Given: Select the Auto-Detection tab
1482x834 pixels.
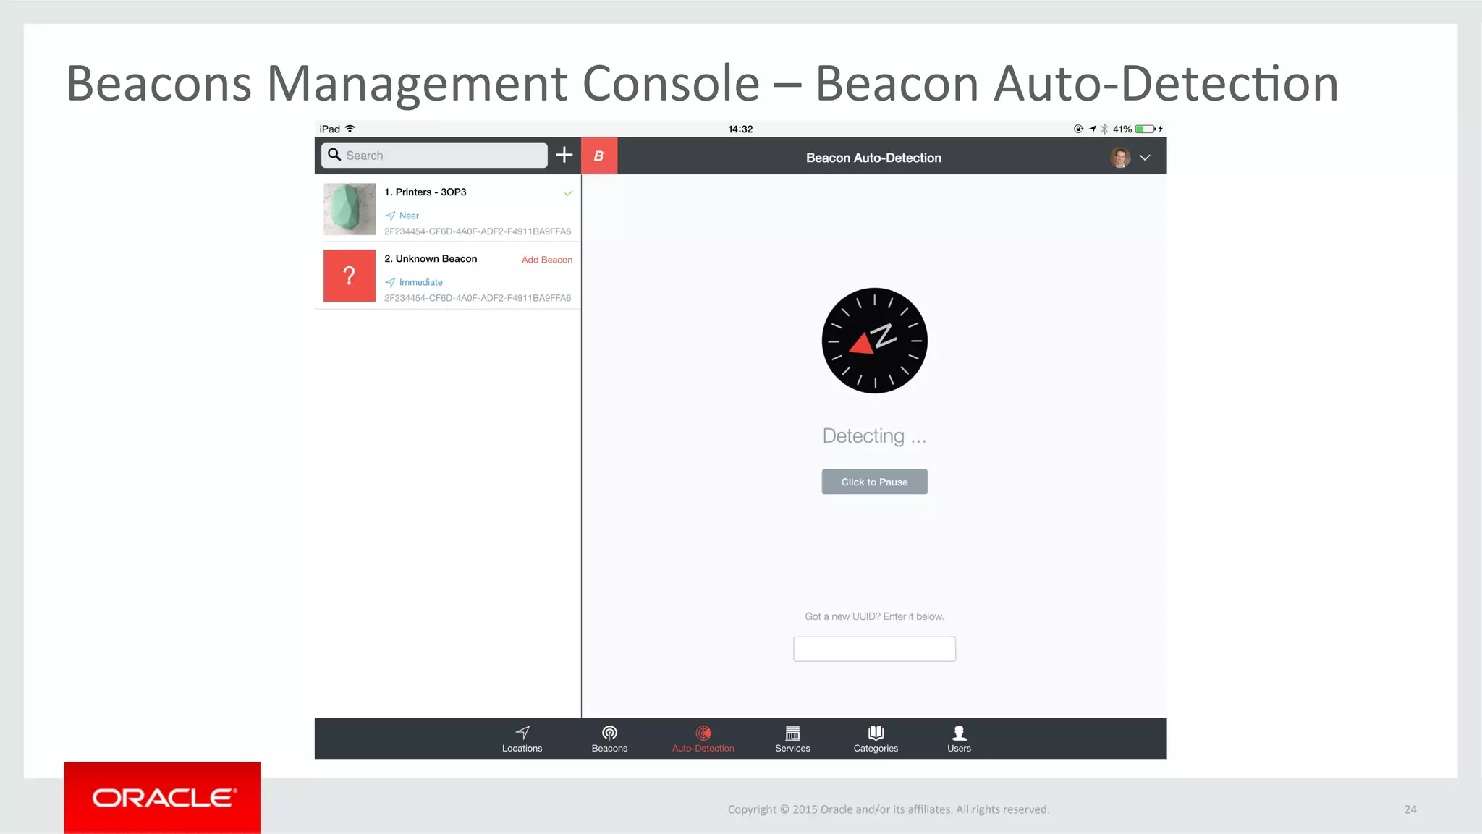Looking at the screenshot, I should coord(703,739).
